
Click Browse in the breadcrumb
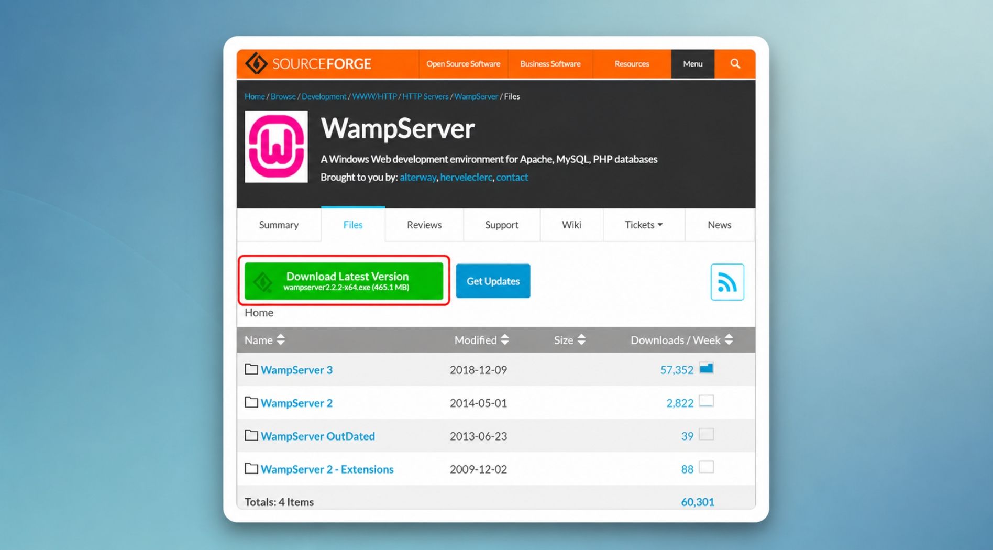coord(283,96)
